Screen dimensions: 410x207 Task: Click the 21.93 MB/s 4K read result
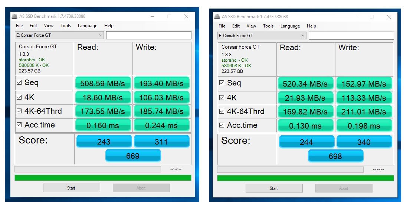[306, 98]
